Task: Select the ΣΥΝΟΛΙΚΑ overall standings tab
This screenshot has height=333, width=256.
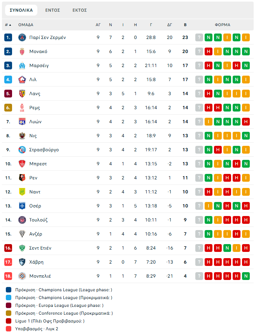Action: tap(21, 10)
